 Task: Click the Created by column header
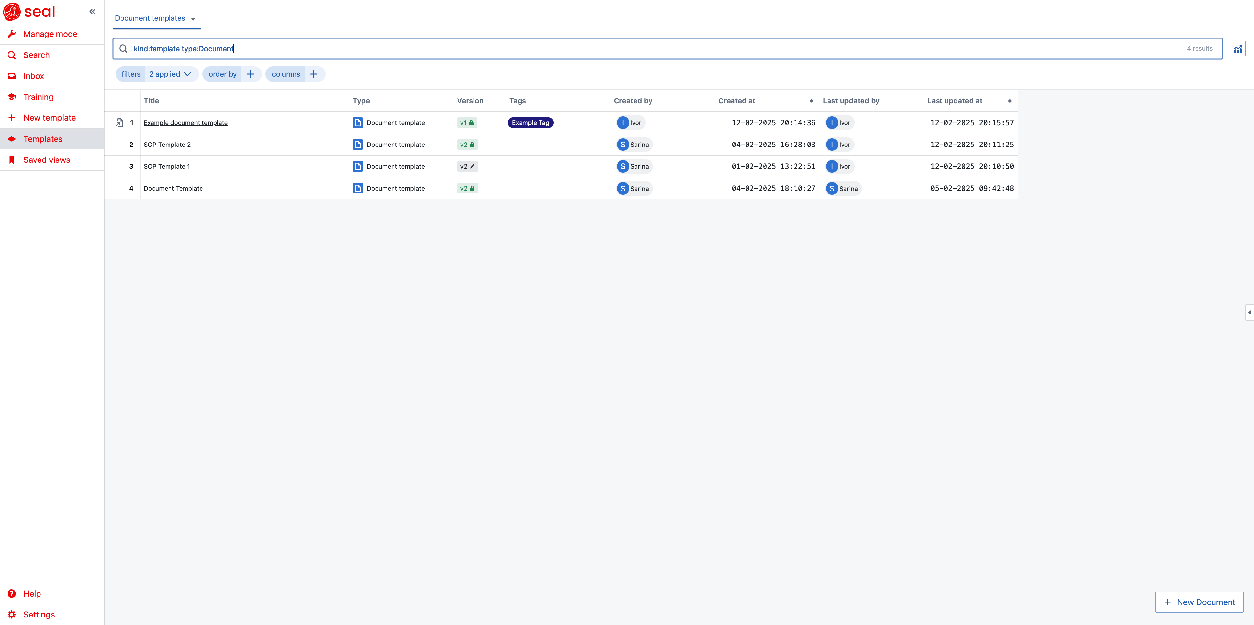click(x=633, y=101)
